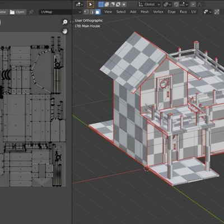Toggle the snap magnet icon

point(176,4)
